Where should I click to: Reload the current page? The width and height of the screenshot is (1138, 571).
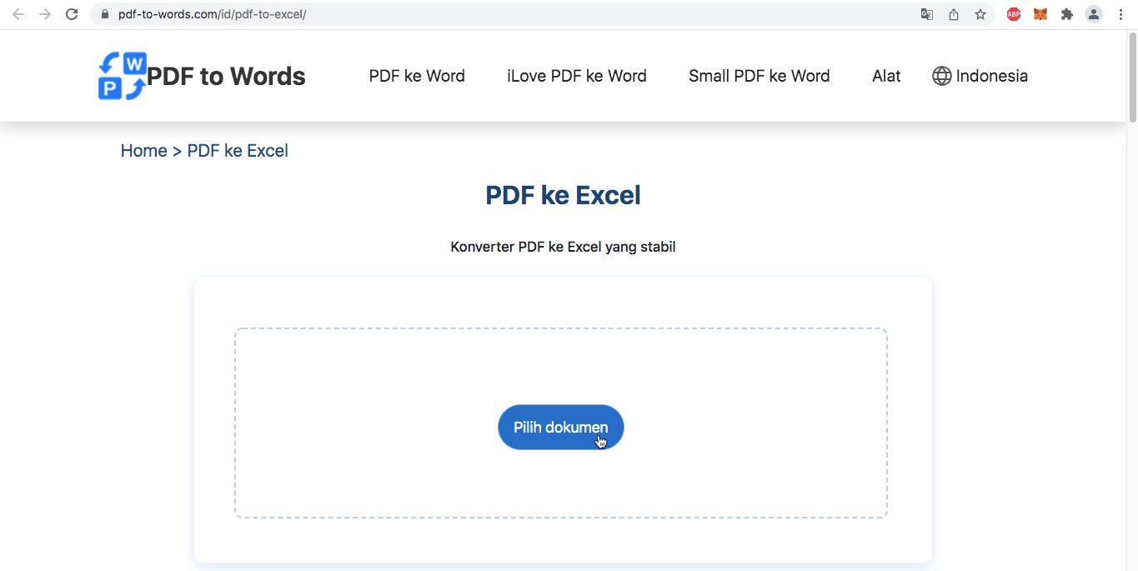coord(72,14)
